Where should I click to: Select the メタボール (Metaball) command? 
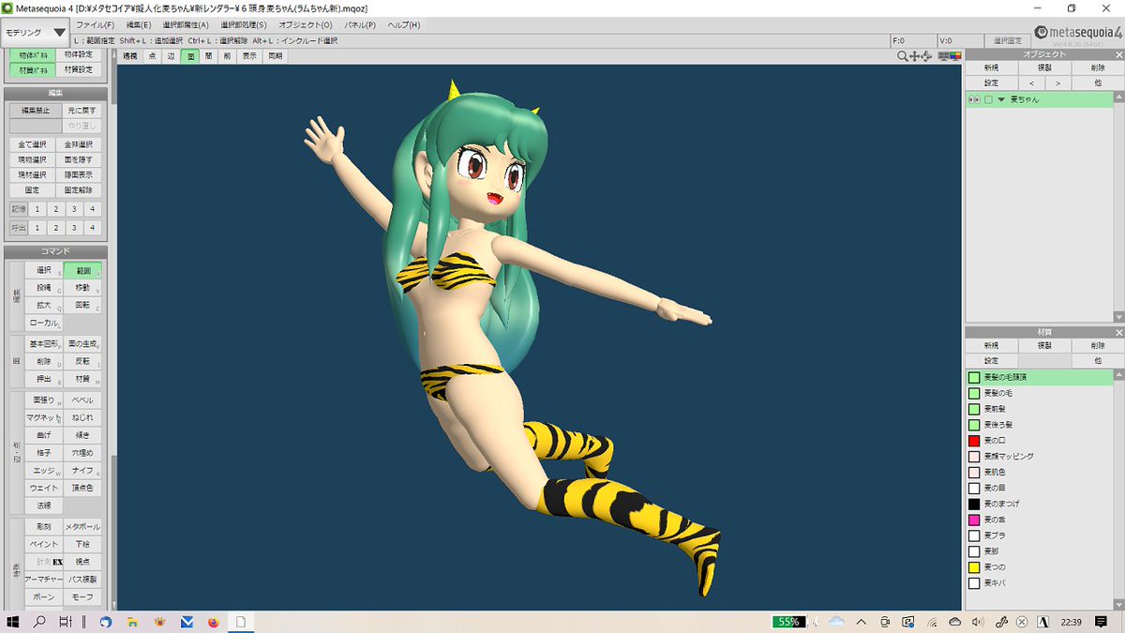82,527
